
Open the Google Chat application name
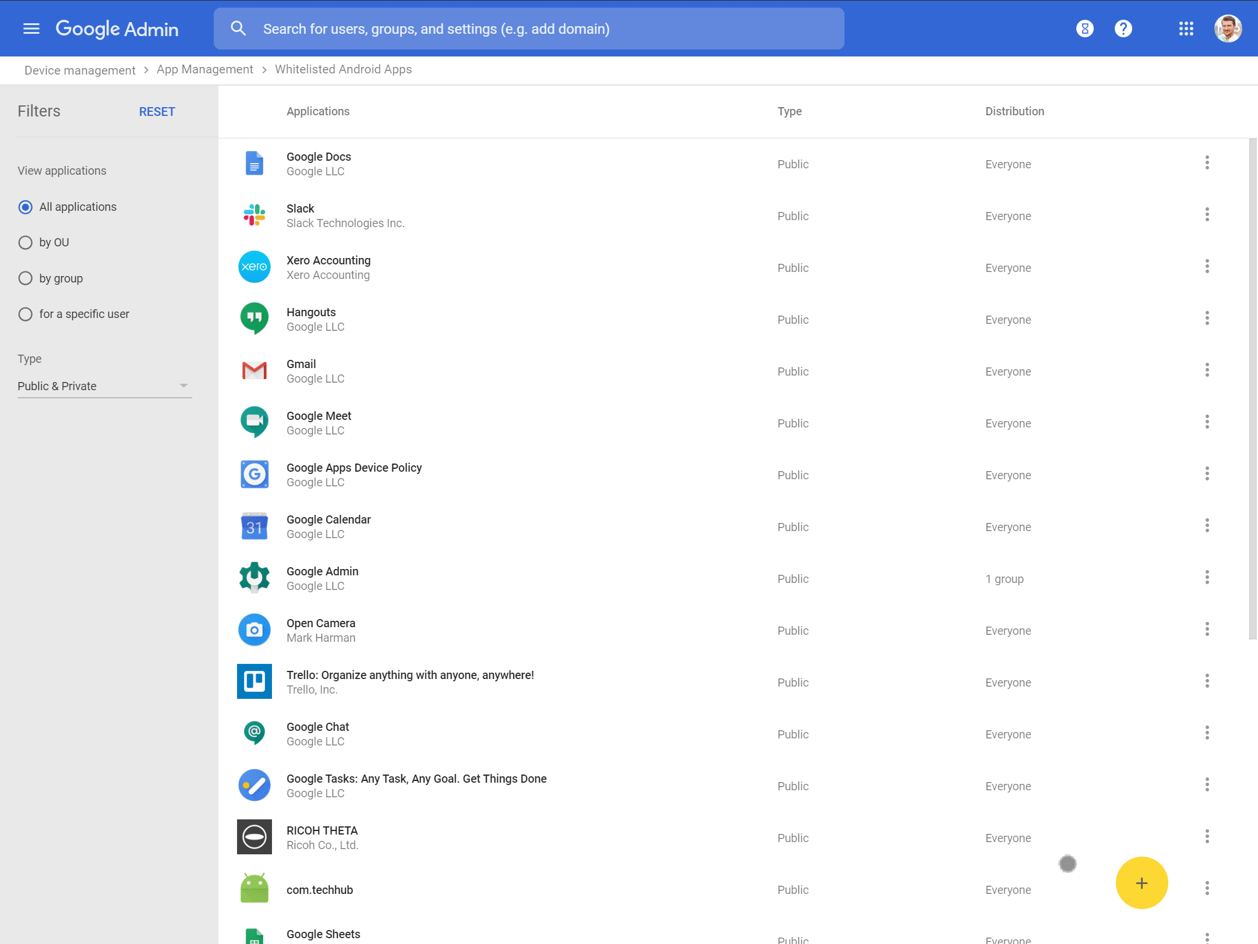pos(318,727)
